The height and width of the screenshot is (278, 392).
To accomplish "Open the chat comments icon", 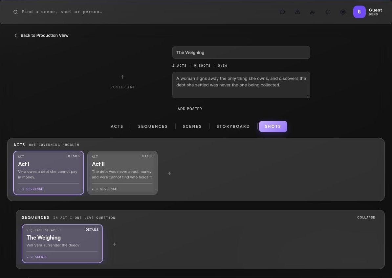I will tap(282, 12).
